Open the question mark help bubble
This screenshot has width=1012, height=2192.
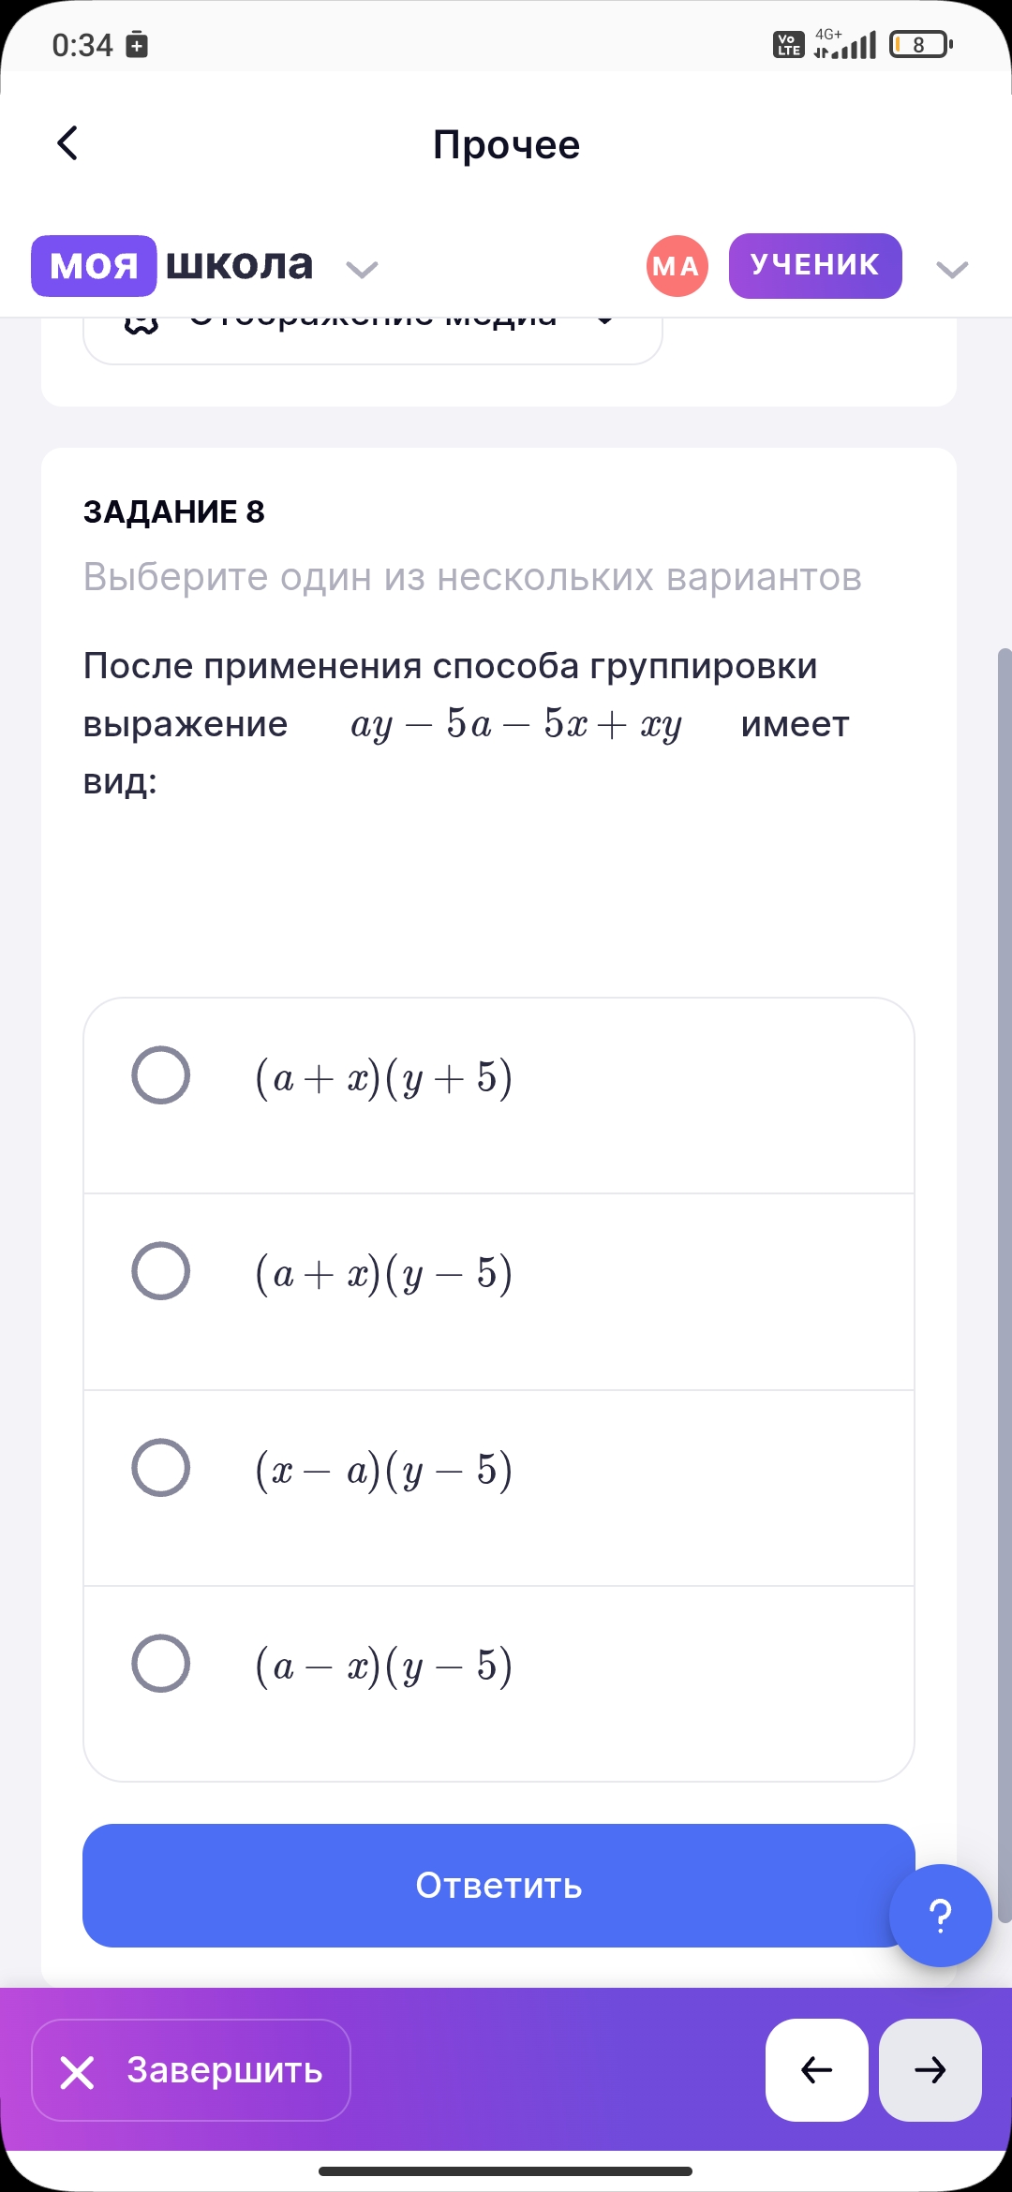click(x=940, y=1915)
